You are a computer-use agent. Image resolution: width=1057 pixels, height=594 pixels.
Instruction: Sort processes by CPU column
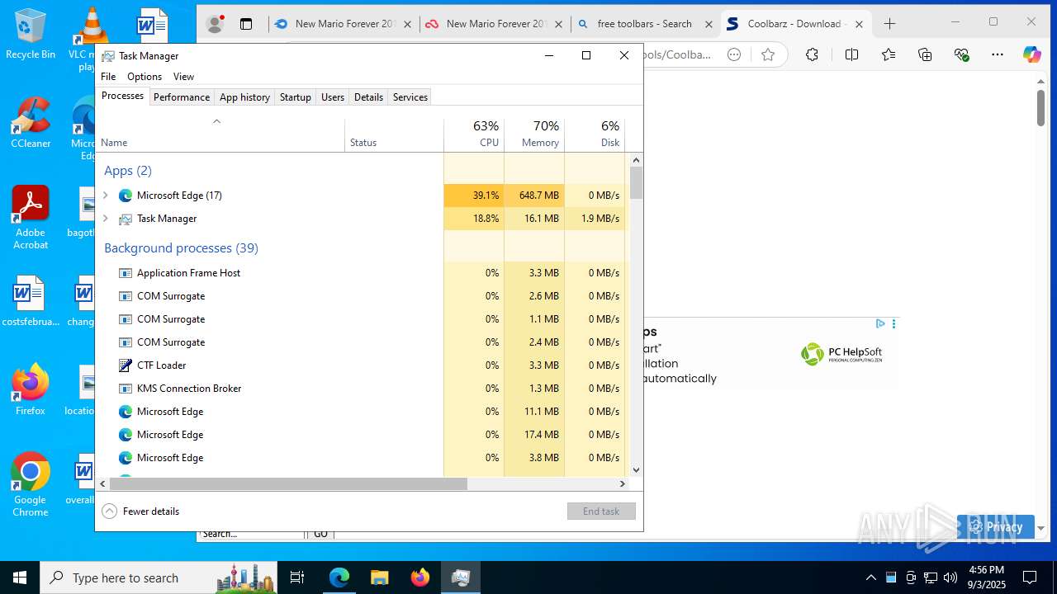click(x=474, y=134)
